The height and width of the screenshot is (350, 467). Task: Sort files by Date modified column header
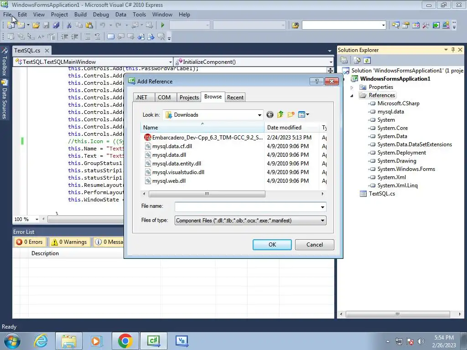coord(291,128)
